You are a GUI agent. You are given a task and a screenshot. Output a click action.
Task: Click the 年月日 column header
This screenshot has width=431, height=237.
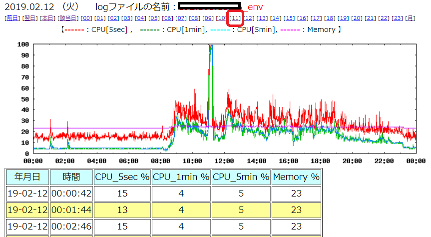click(x=27, y=177)
